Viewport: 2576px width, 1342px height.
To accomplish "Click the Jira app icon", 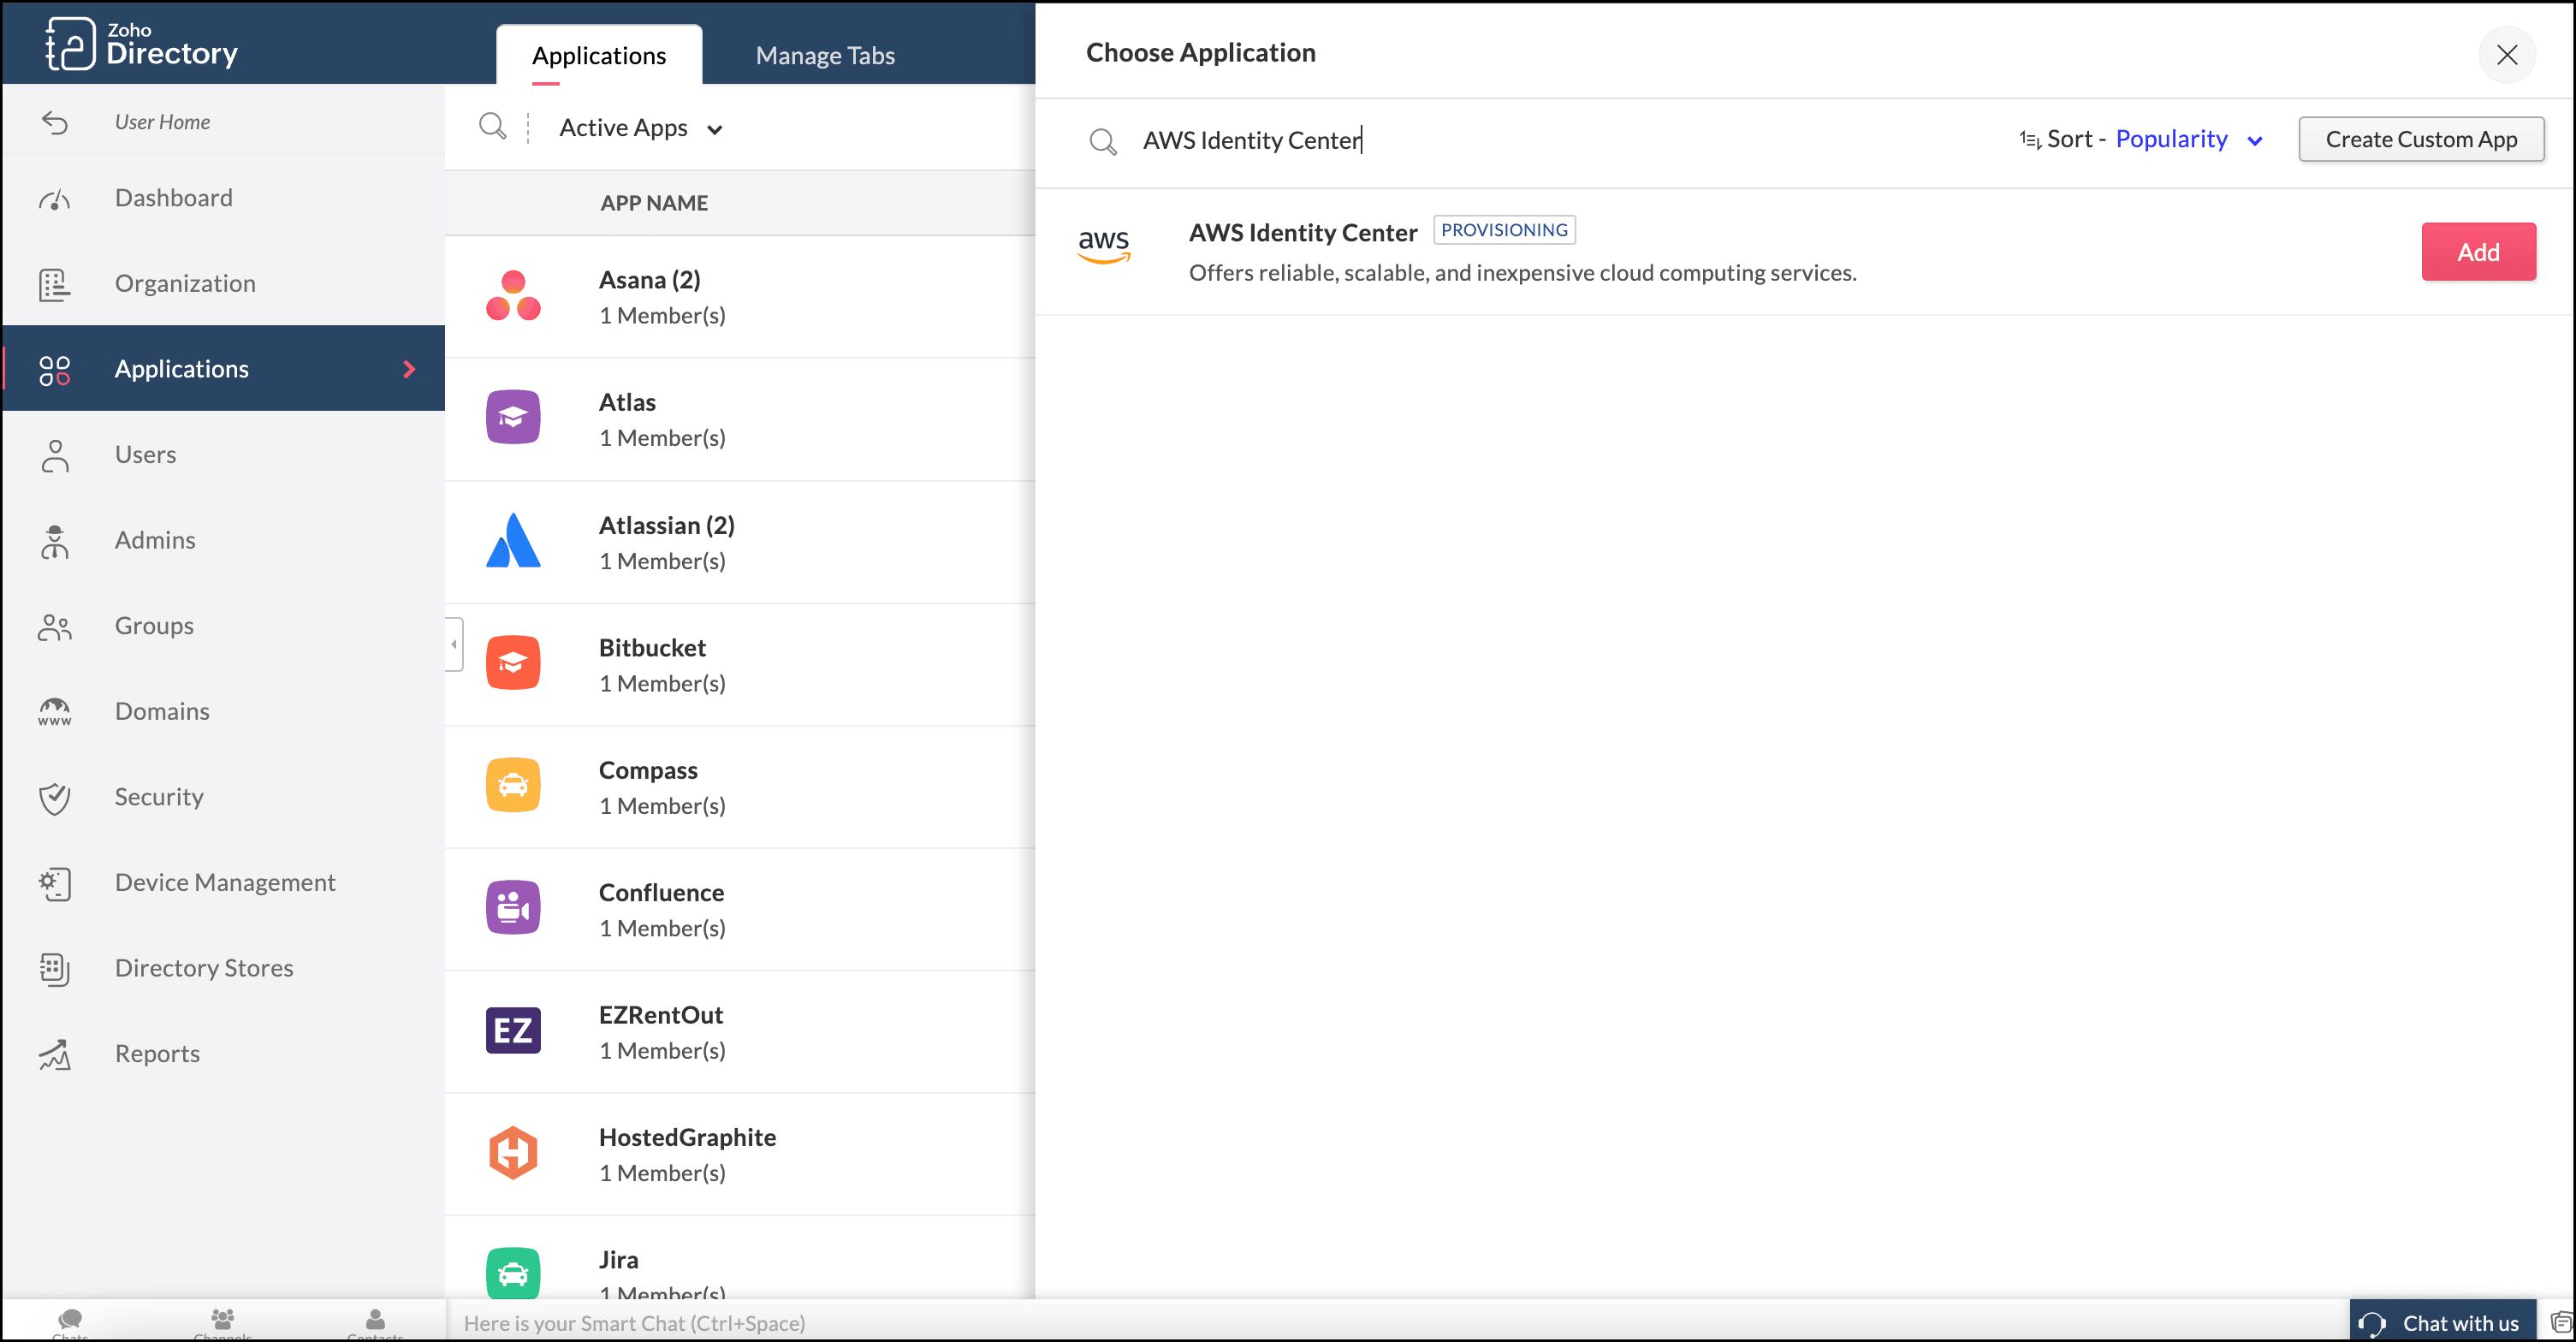I will pyautogui.click(x=513, y=1274).
